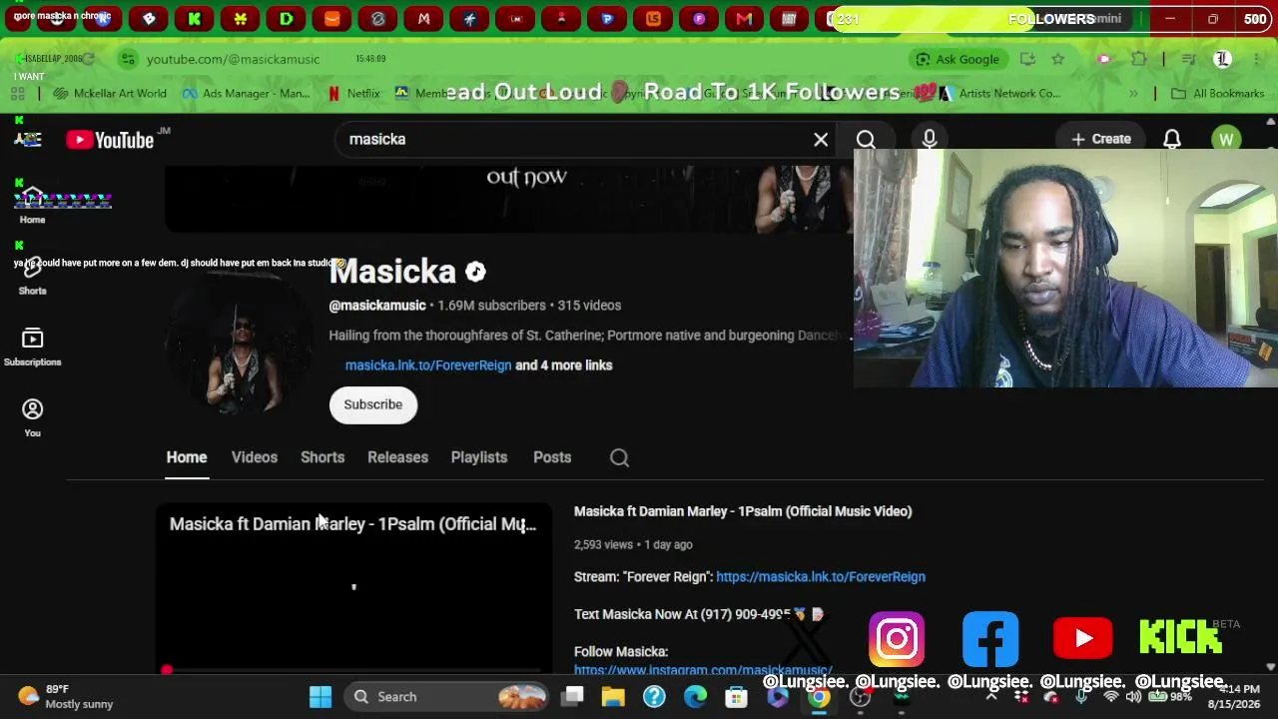The image size is (1278, 719).
Task: Open the Artists Network bookmark
Action: (x=1000, y=94)
